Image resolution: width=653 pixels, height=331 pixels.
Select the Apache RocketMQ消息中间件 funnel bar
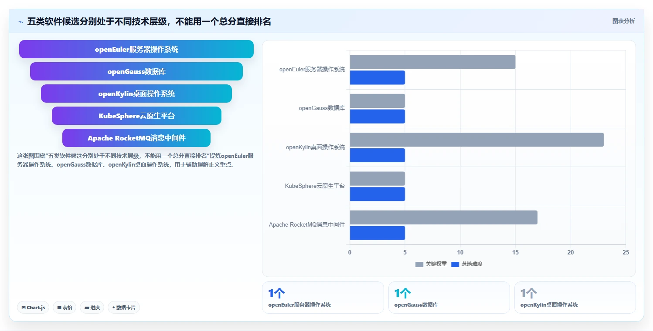[136, 138]
